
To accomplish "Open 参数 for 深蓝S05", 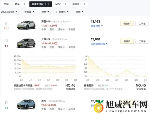I will coord(44,30).
